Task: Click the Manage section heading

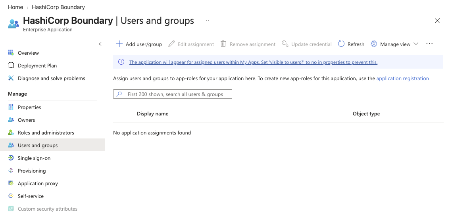Action: pos(17,94)
